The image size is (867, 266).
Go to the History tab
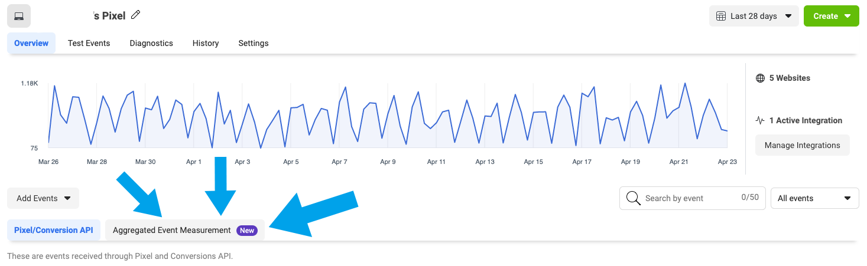[206, 43]
